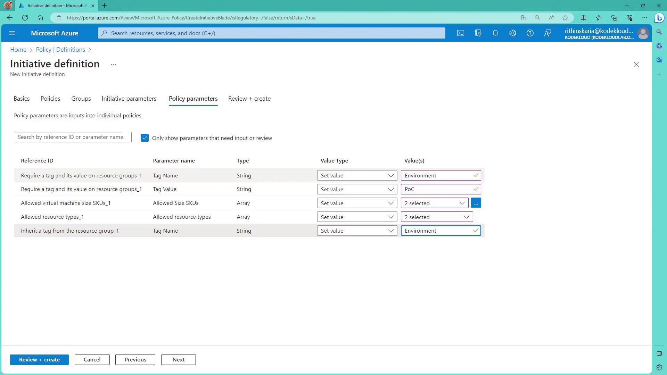Click the blue Review + create button
Image resolution: width=667 pixels, height=375 pixels.
click(39, 360)
